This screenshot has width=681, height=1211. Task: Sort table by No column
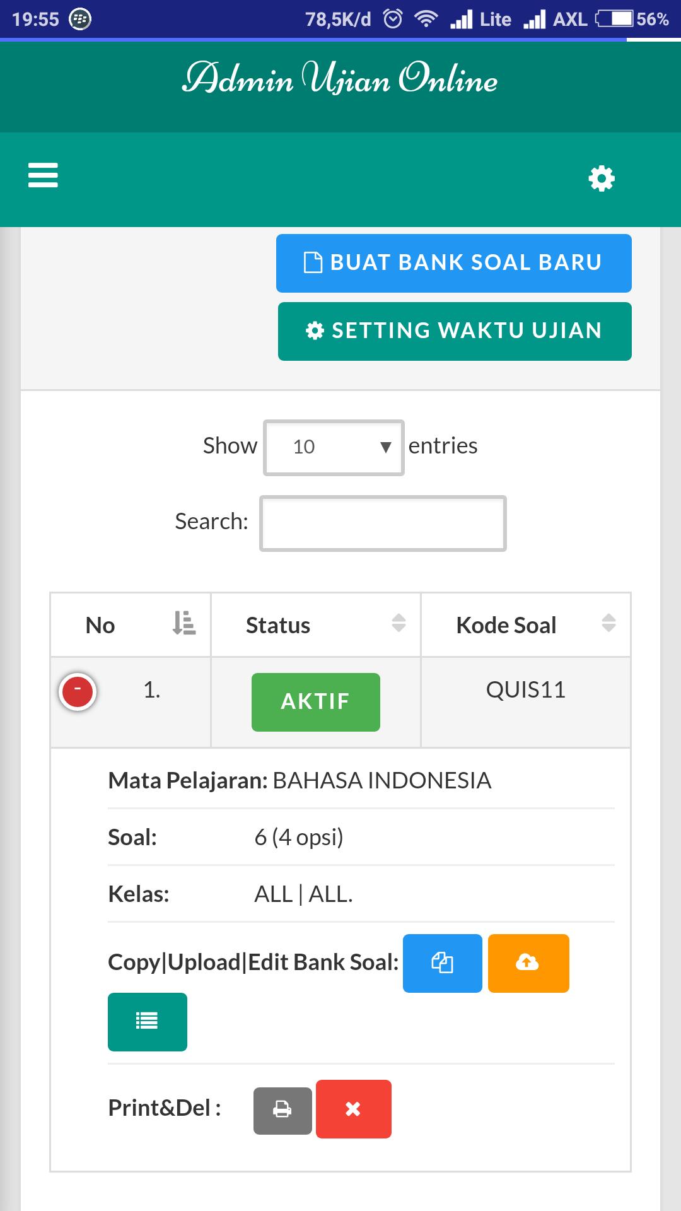click(131, 625)
